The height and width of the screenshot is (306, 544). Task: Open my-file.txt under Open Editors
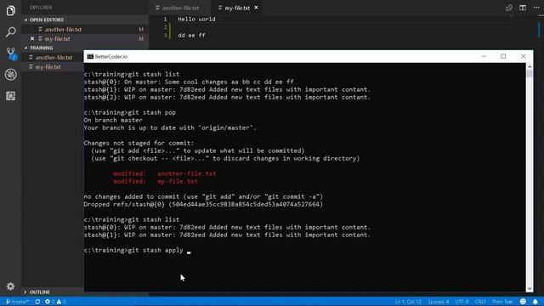57,38
